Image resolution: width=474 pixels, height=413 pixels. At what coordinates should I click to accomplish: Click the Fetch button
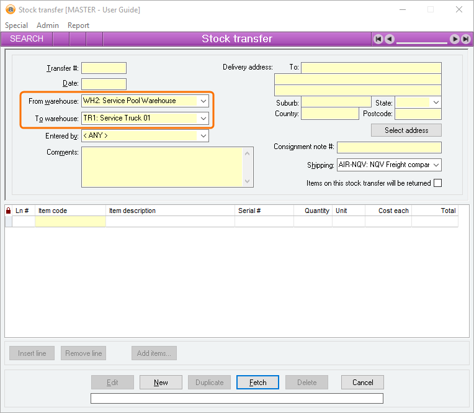point(257,383)
